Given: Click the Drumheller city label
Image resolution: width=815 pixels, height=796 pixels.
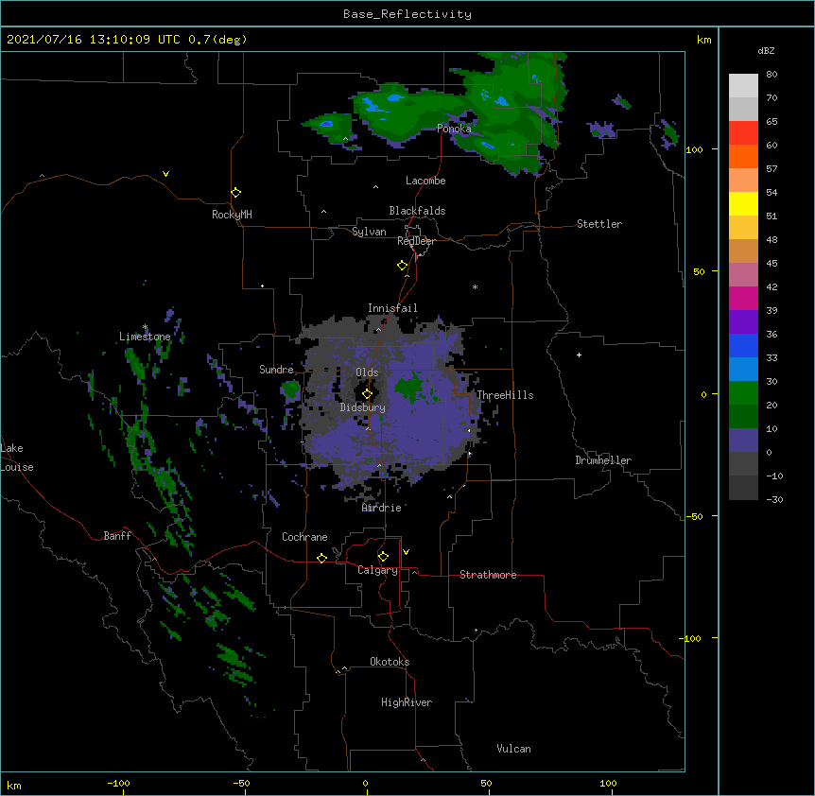Looking at the screenshot, I should 603,460.
